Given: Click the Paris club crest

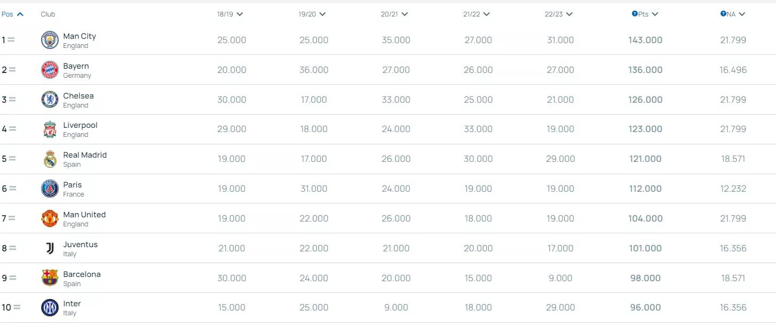Looking at the screenshot, I should pos(50,189).
